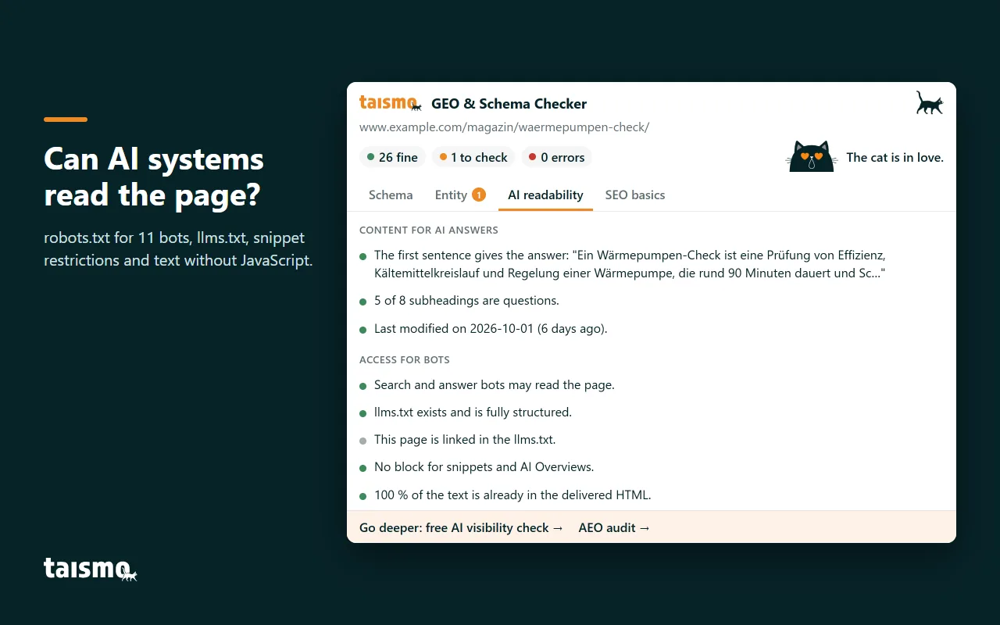Open the free AI visibility check link

(x=462, y=527)
